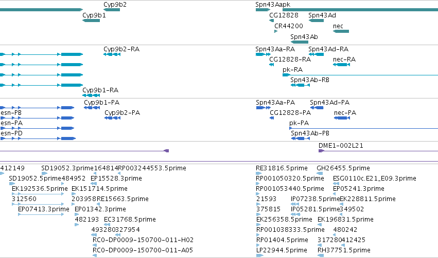Select the Spn43Aa-PA protein glyph
Viewport: 438px width, 258px height.
coord(264,108)
